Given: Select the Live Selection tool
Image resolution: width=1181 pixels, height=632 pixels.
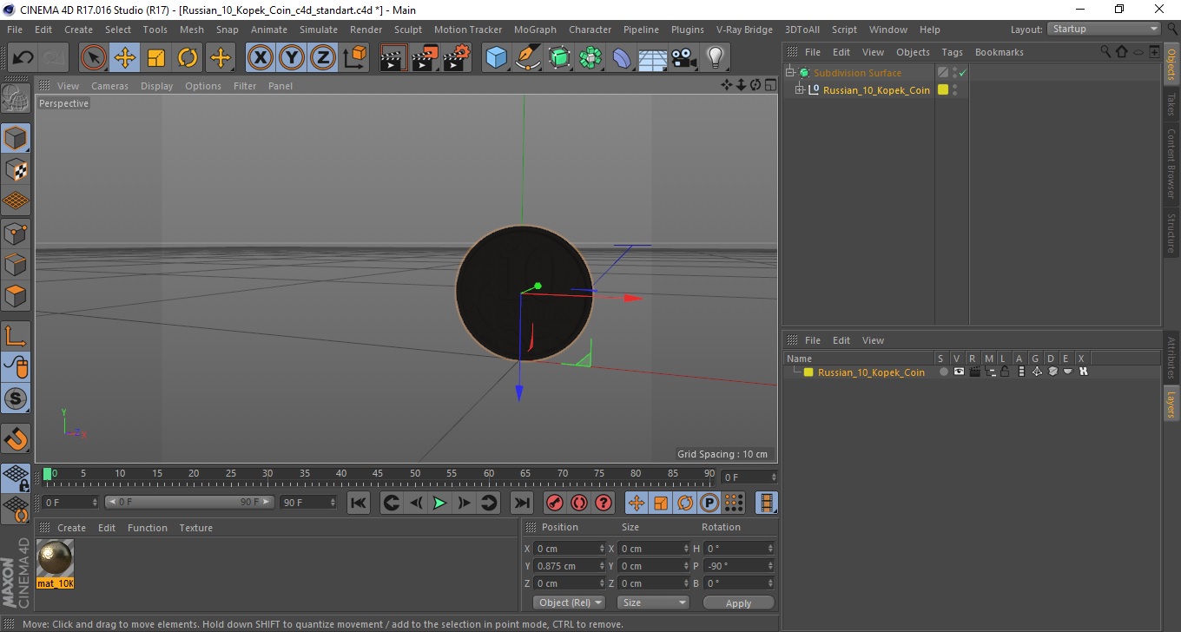Looking at the screenshot, I should click(94, 58).
